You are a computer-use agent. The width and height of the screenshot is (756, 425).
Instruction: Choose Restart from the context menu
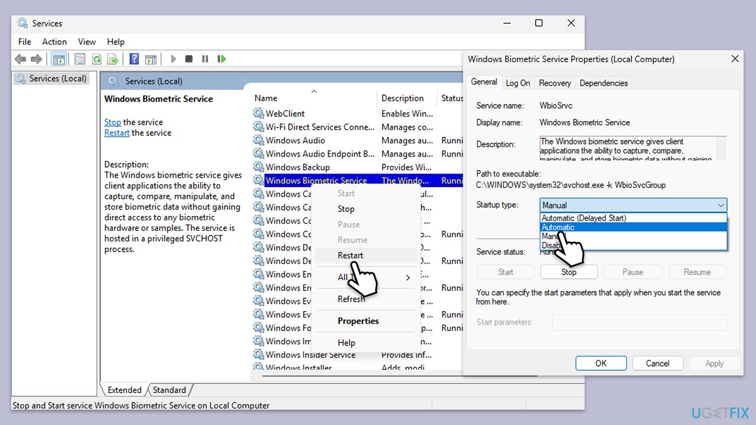coord(350,255)
